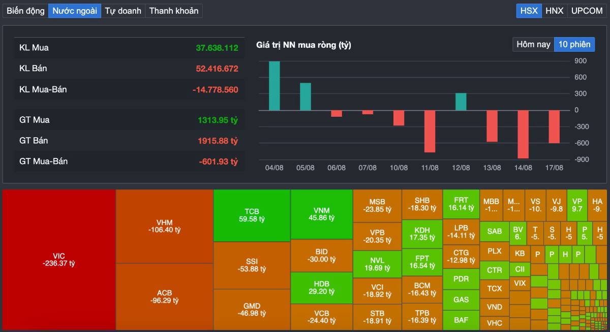Select the SSI -53.88 tỷ tile
610x332 pixels.
pos(252,265)
